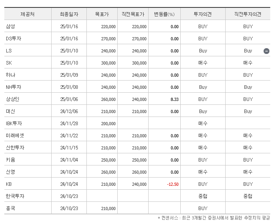Click date 25/01/09 in 하나 row
The width and height of the screenshot is (271, 221).
[x=69, y=75]
